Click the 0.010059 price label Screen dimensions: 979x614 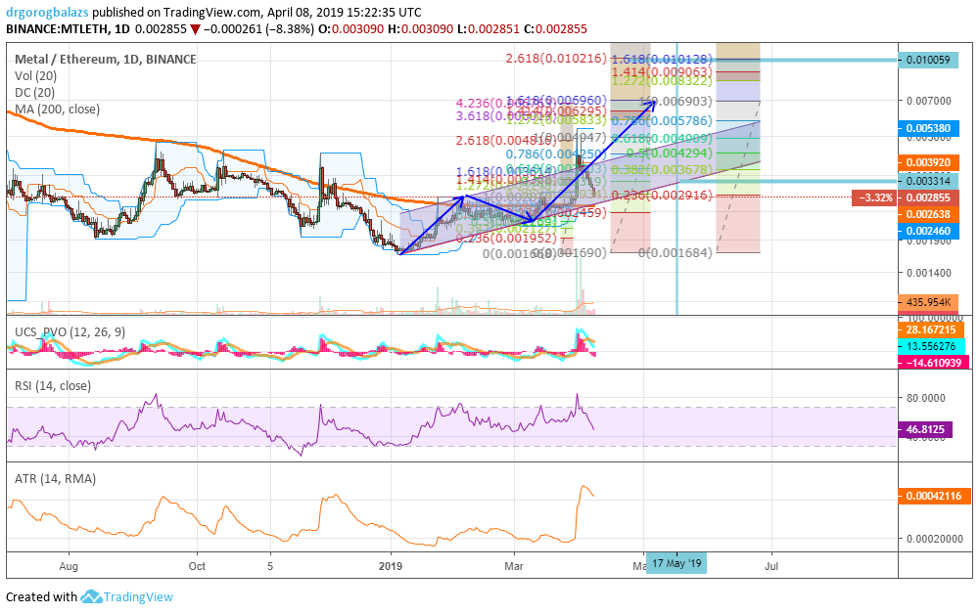click(x=928, y=60)
